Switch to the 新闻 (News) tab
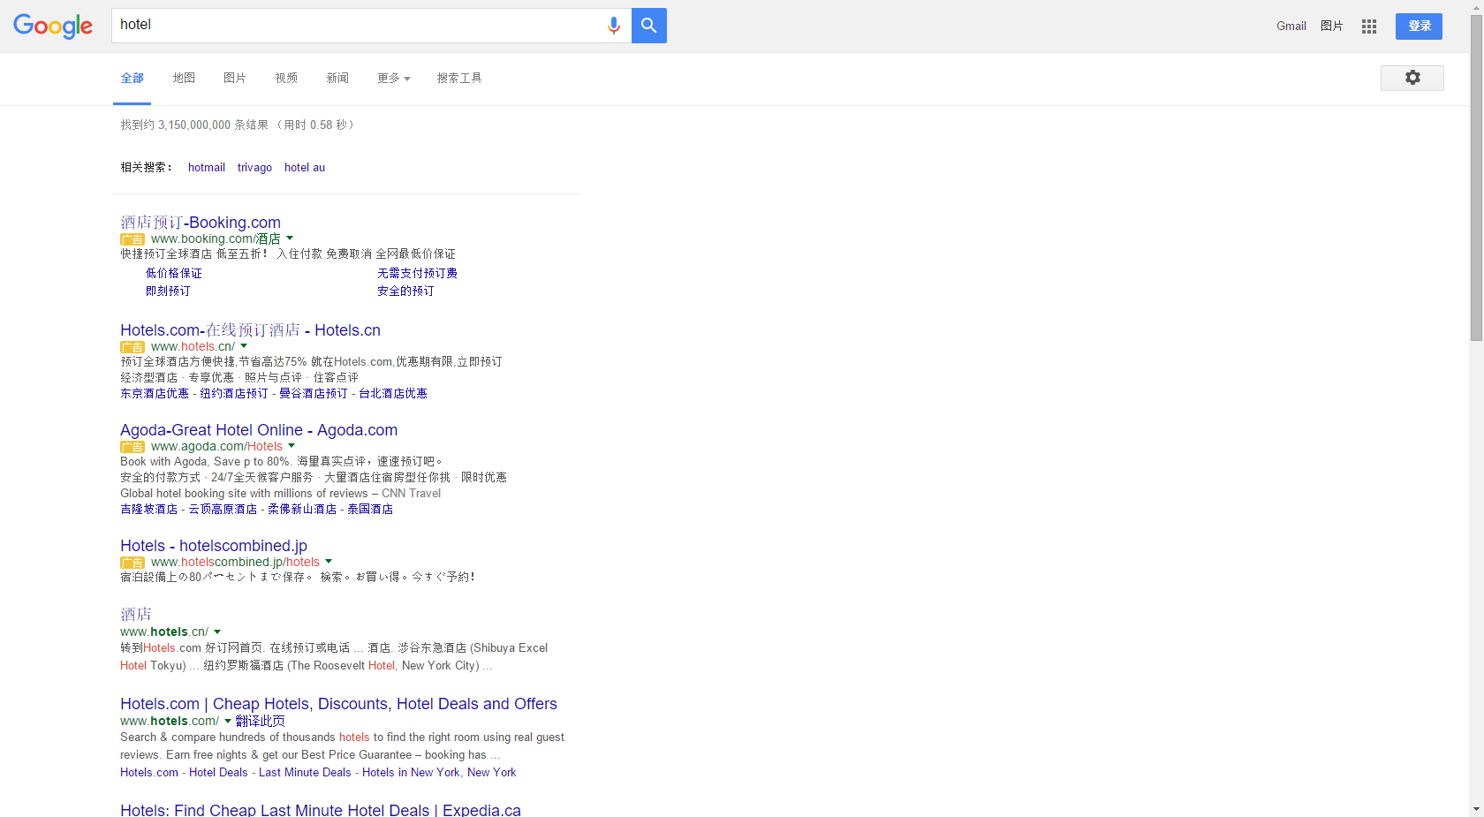The image size is (1484, 817). pos(337,78)
